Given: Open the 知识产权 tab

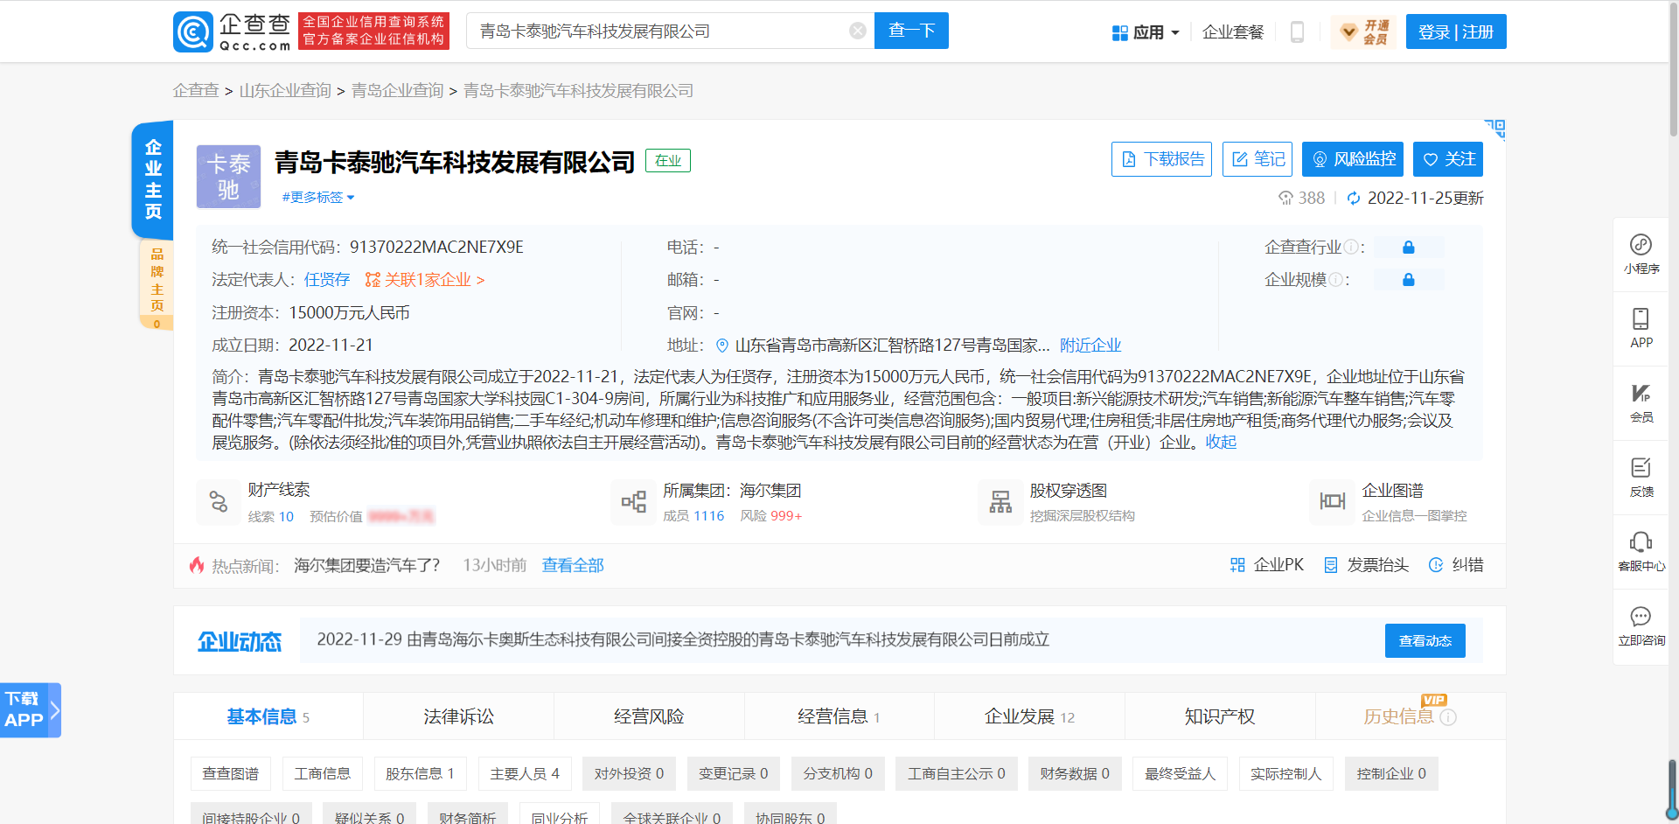Looking at the screenshot, I should [x=1219, y=716].
